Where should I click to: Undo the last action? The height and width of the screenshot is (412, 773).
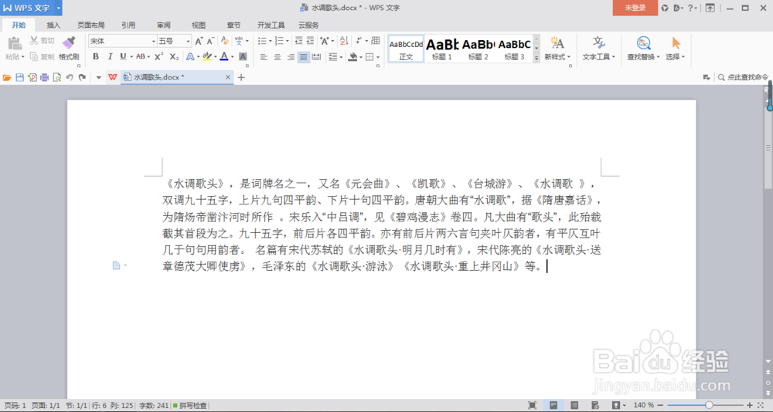(70, 77)
